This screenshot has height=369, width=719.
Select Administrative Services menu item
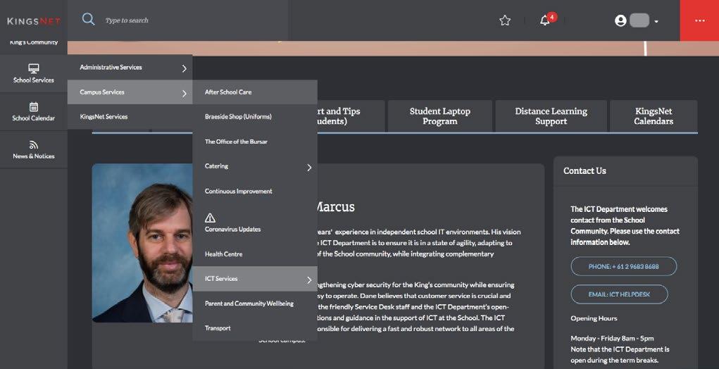point(130,68)
